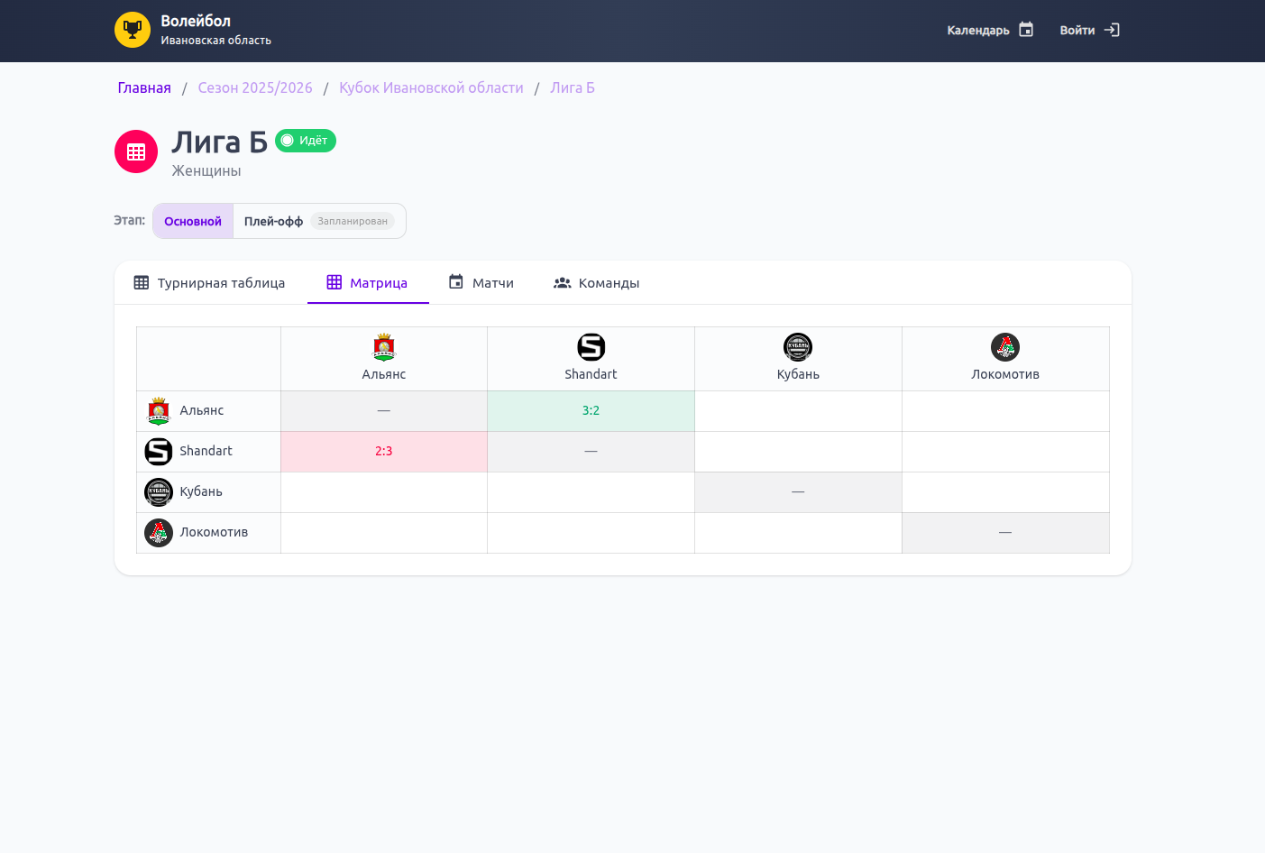Click the Кубань logo in column header
The image size is (1265, 853).
pyautogui.click(x=798, y=347)
